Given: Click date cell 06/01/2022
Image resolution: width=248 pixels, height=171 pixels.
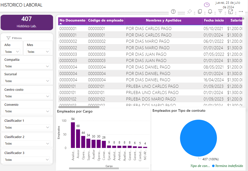Looking at the screenshot, I should pos(213,41).
